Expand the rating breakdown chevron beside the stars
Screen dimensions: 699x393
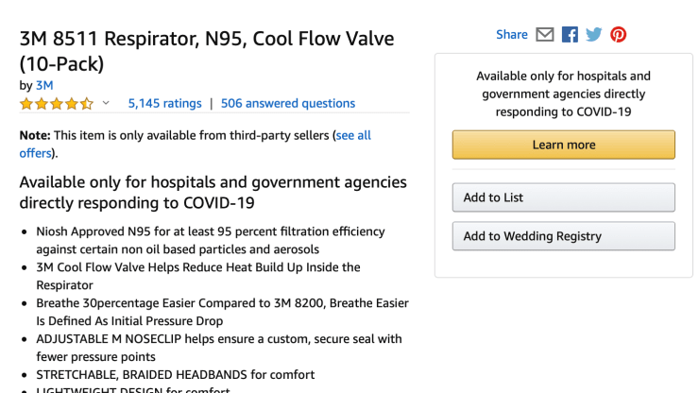click(106, 103)
